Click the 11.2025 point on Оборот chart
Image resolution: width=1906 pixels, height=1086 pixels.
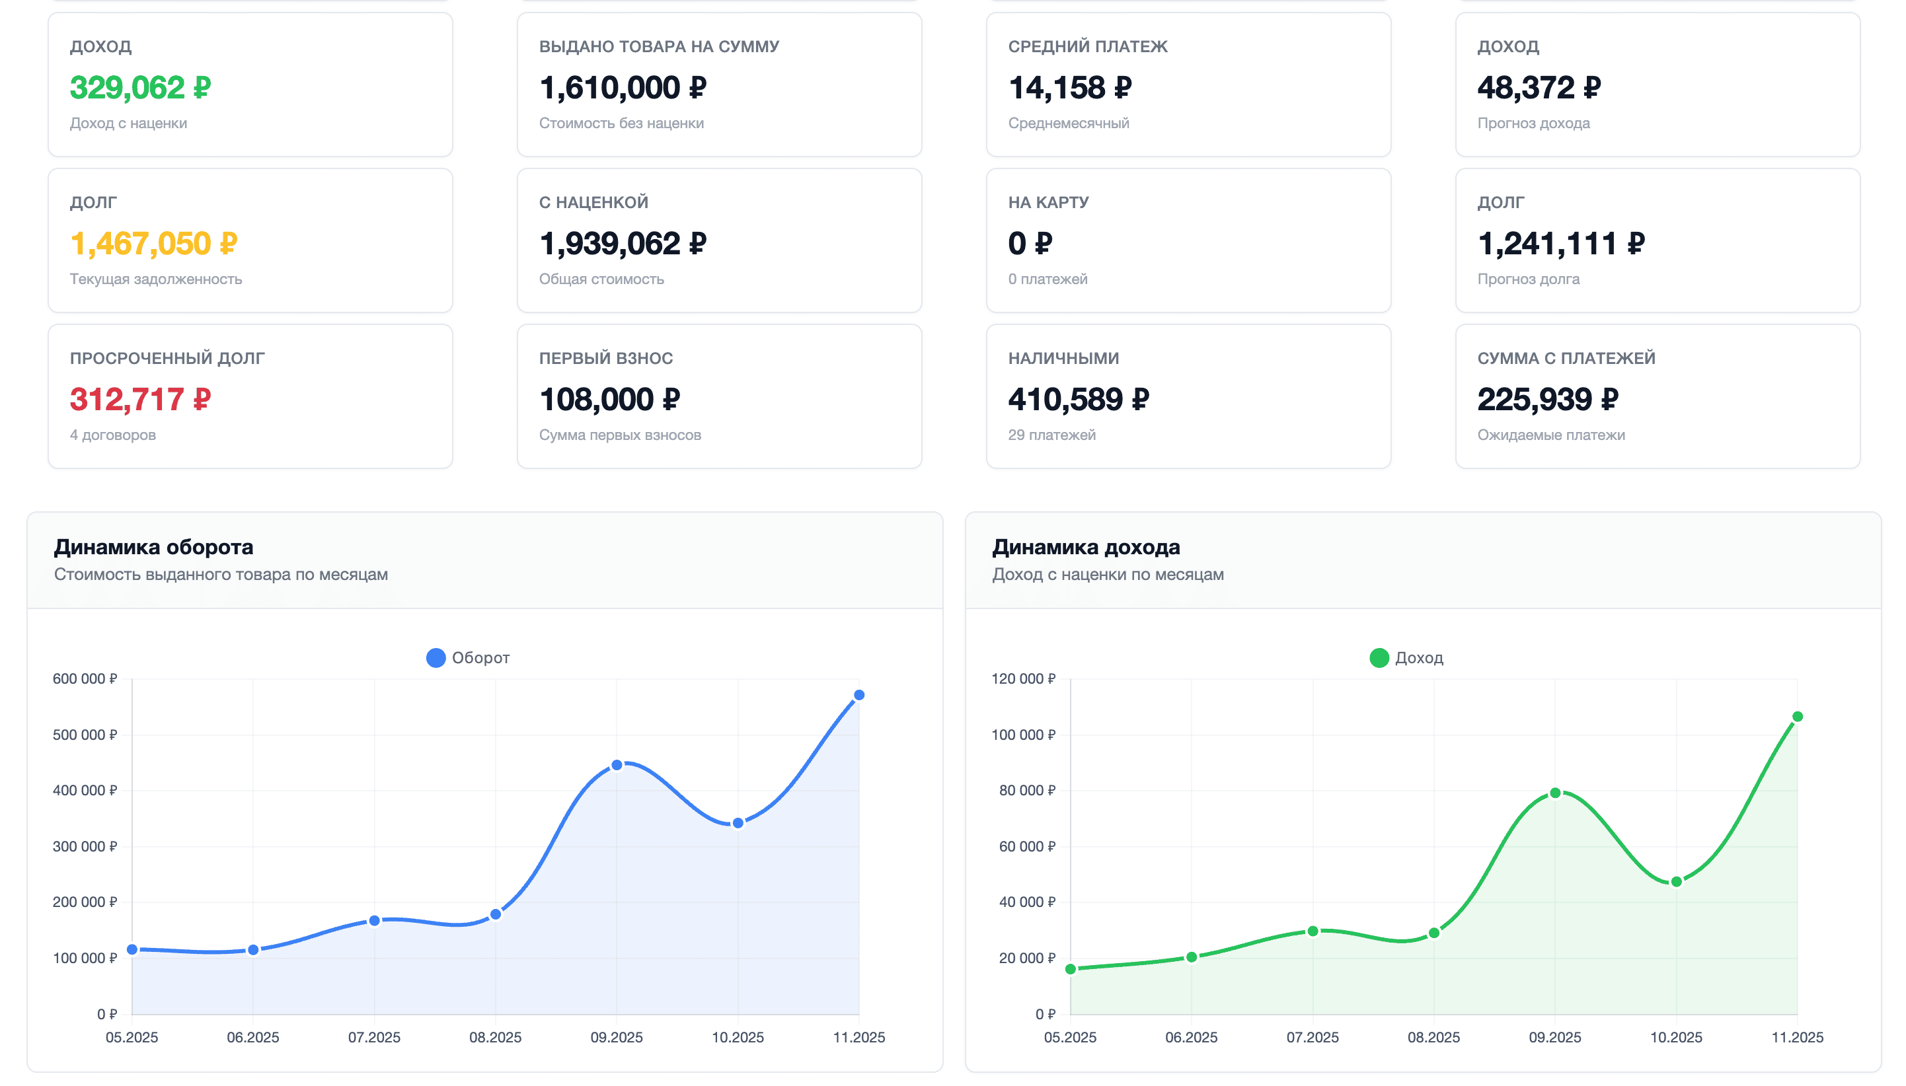858,695
